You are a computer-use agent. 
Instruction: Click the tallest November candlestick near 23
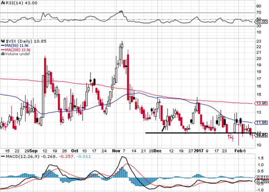tap(122, 46)
